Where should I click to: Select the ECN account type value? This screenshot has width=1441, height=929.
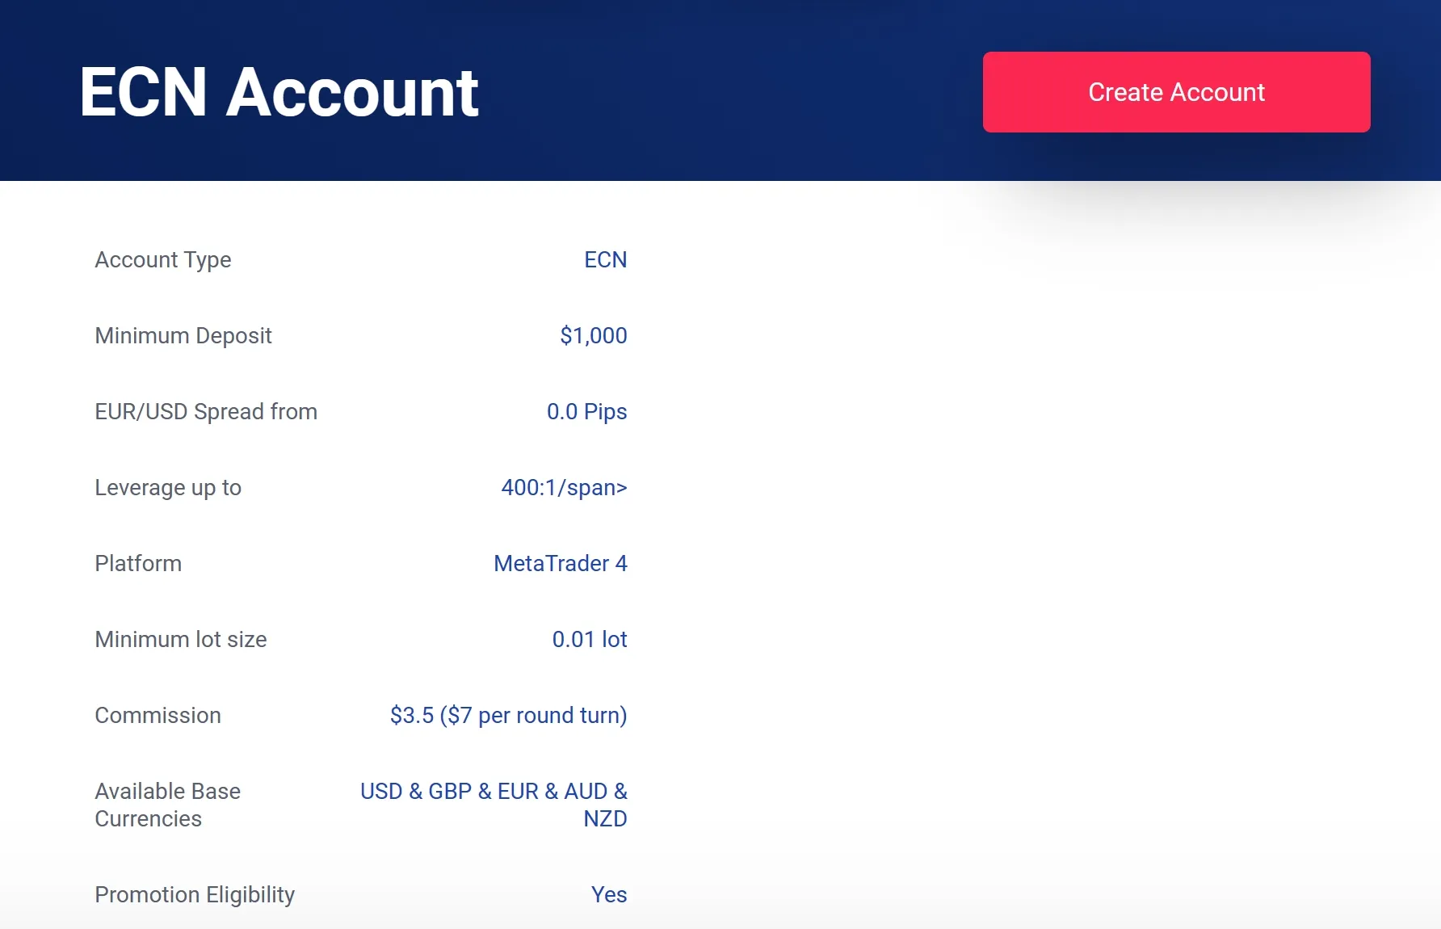pyautogui.click(x=605, y=259)
